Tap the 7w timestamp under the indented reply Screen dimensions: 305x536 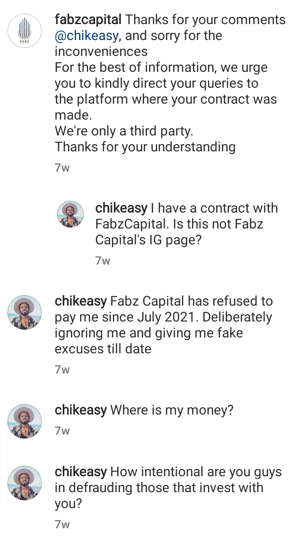pyautogui.click(x=103, y=261)
